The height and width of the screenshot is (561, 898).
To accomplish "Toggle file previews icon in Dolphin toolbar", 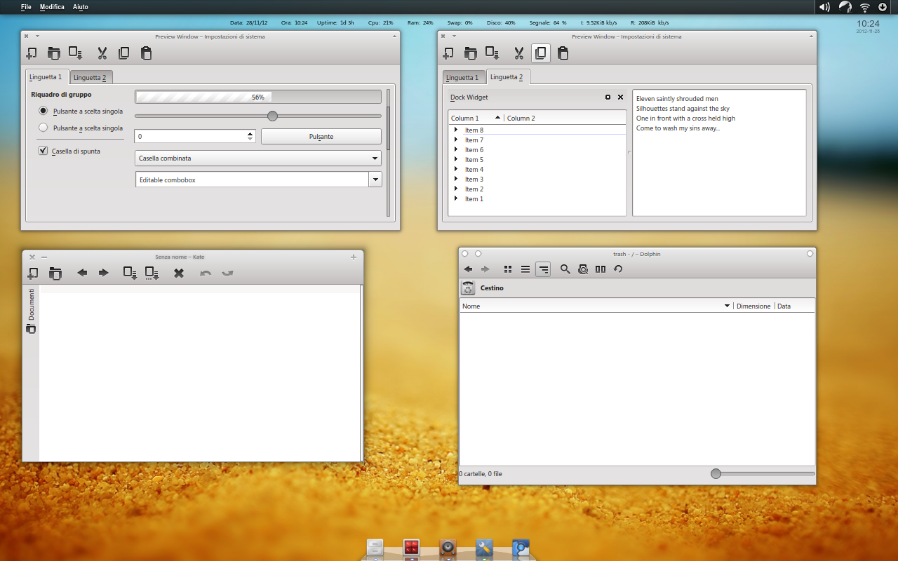I will point(583,269).
